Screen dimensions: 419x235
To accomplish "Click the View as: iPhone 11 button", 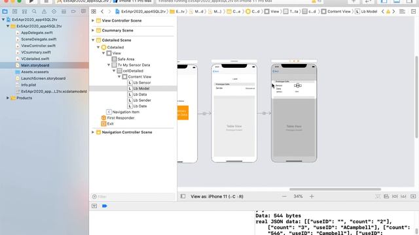I will tap(217, 196).
